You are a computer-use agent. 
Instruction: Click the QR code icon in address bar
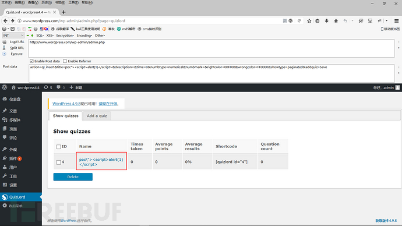pos(284,21)
